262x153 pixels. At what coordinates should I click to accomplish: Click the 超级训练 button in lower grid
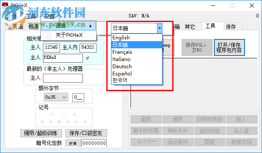coord(210,131)
